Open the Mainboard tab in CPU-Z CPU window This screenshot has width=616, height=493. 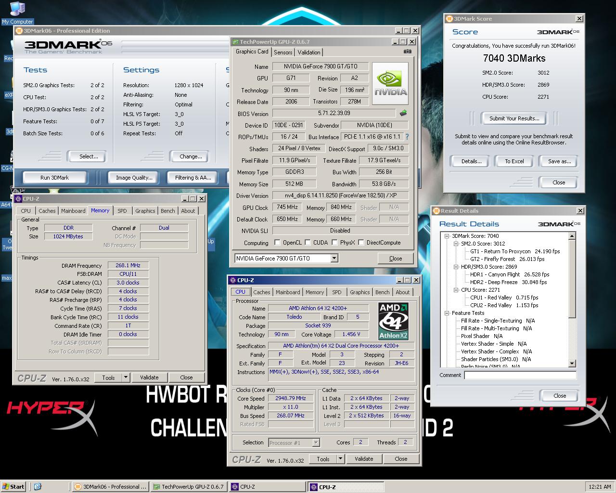[288, 292]
